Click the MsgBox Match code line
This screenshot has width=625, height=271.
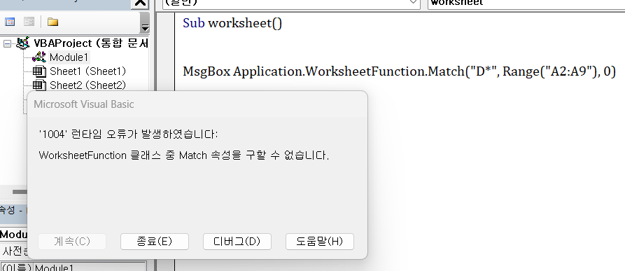tap(400, 71)
